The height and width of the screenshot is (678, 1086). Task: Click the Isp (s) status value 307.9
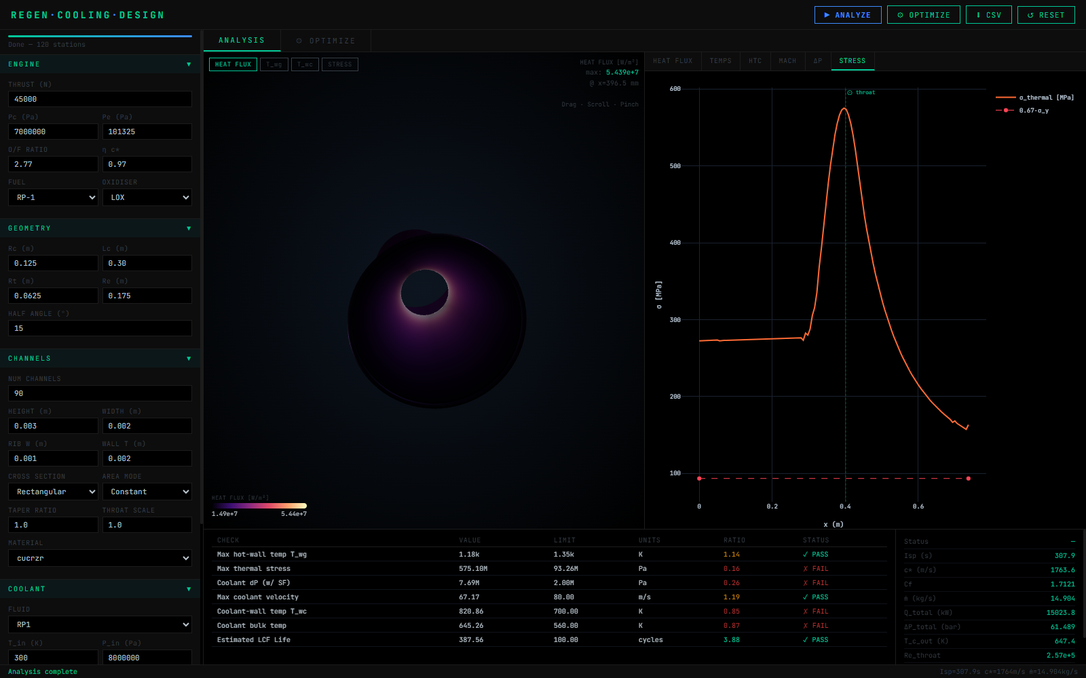pyautogui.click(x=1064, y=556)
